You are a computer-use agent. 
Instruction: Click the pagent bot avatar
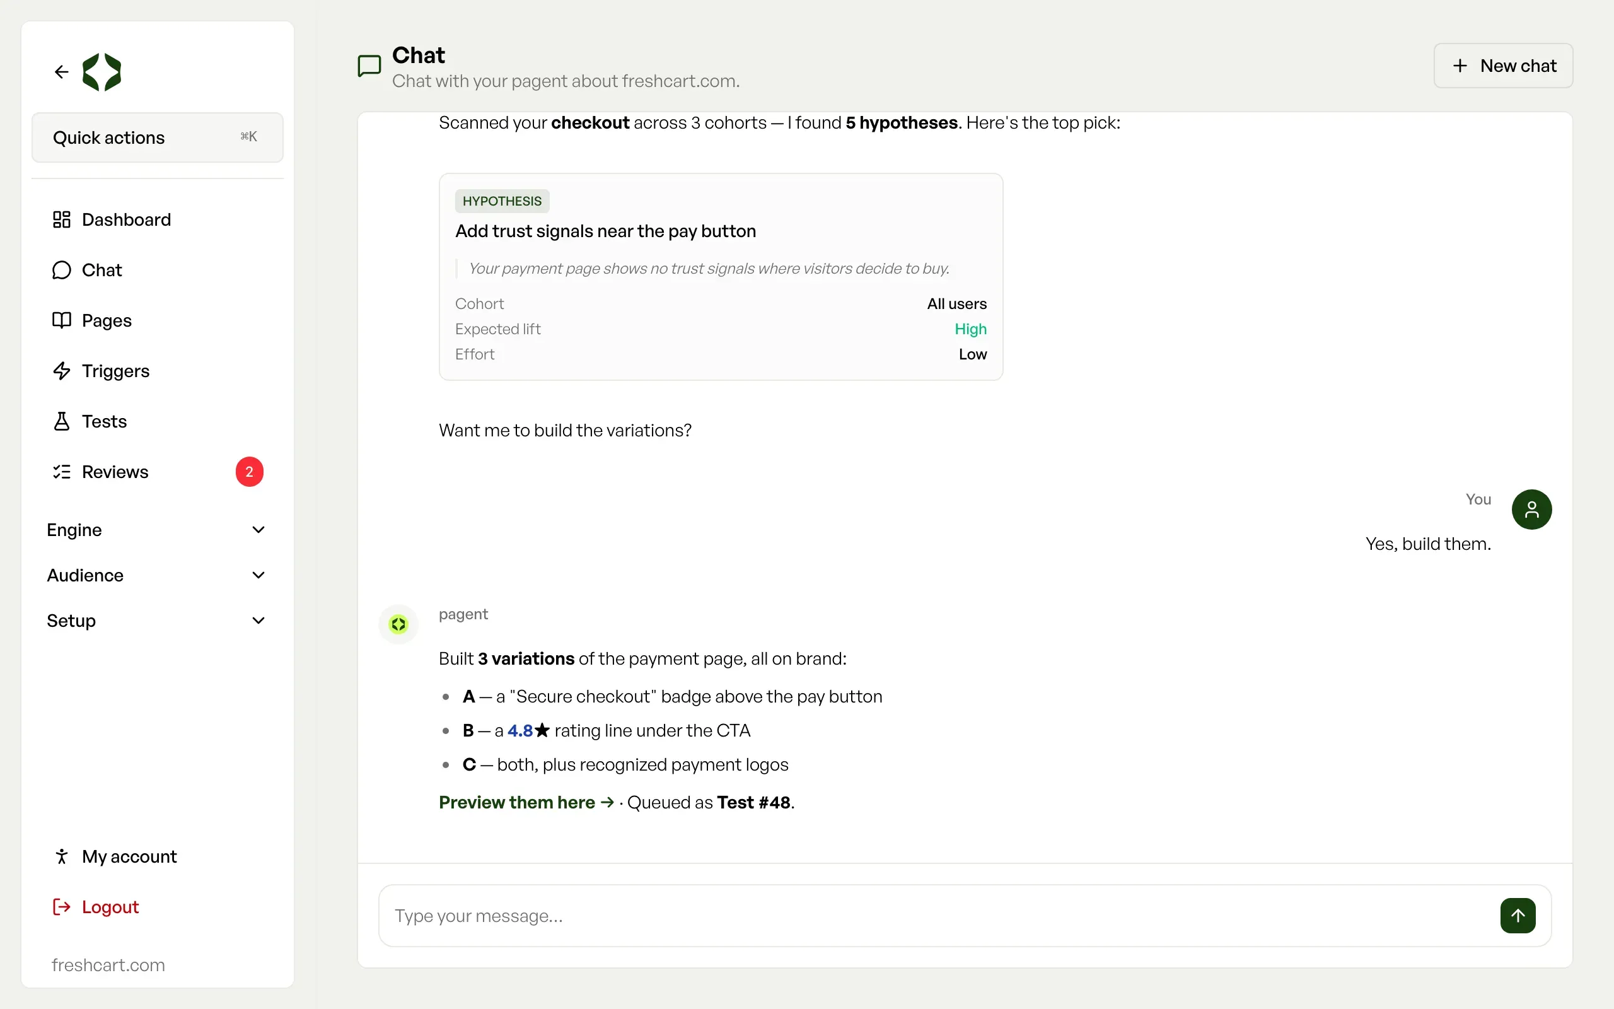pos(398,624)
